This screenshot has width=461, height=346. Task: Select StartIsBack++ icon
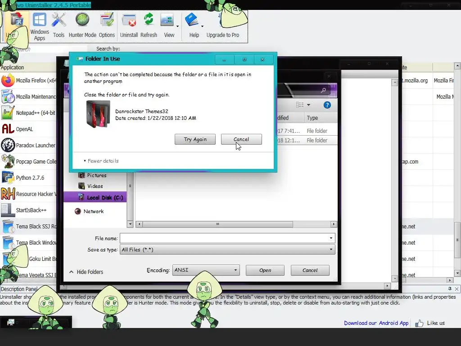(8, 210)
